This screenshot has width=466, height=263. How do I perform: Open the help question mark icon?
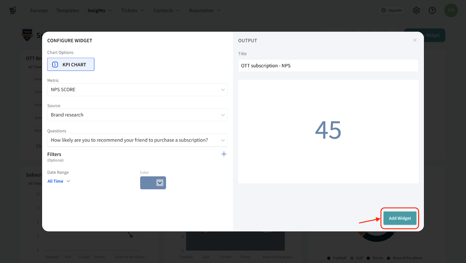[432, 10]
